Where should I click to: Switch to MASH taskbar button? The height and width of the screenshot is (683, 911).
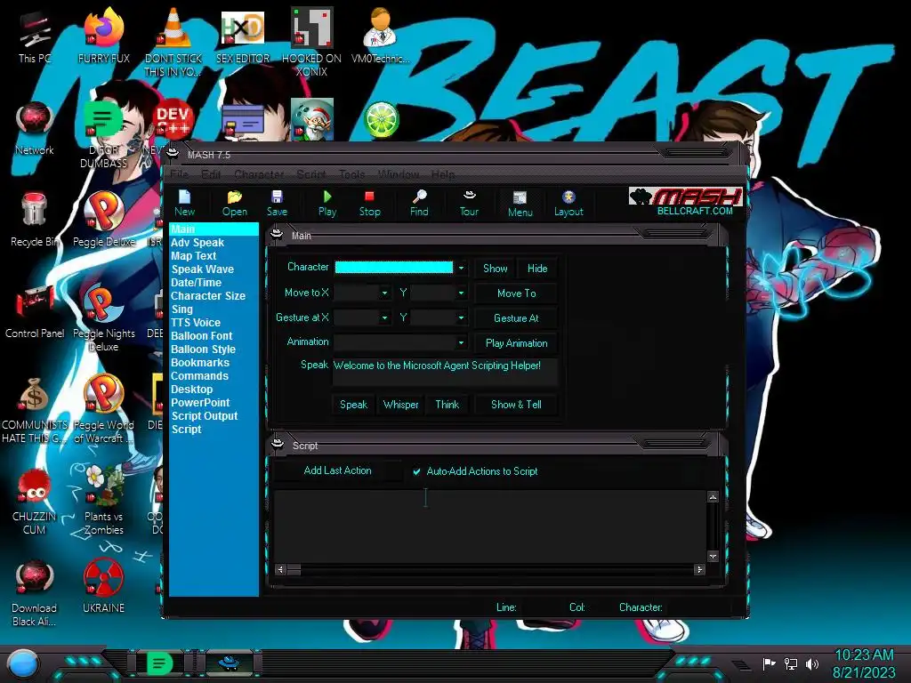tap(229, 663)
